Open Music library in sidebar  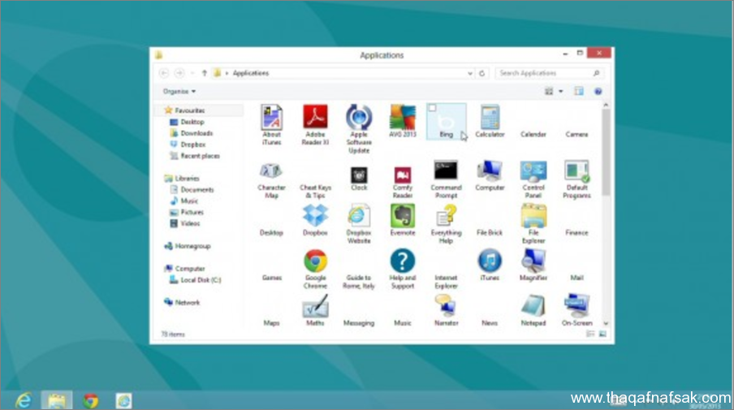click(189, 201)
